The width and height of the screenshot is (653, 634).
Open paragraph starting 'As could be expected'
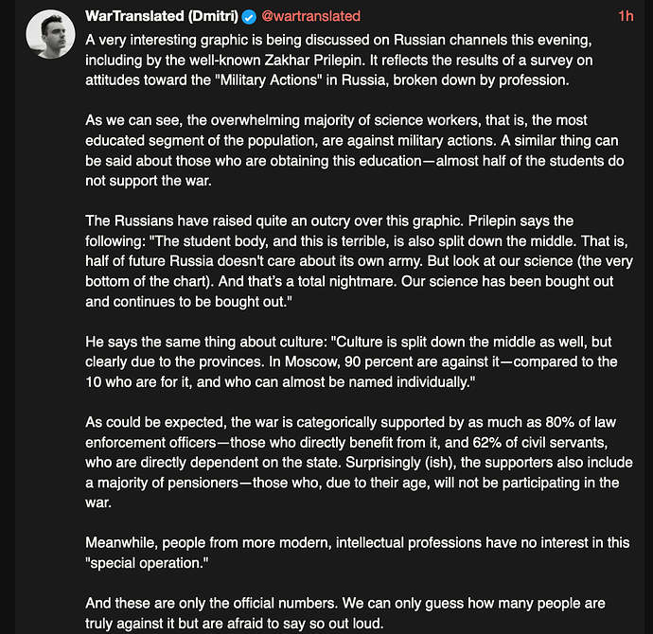(359, 463)
